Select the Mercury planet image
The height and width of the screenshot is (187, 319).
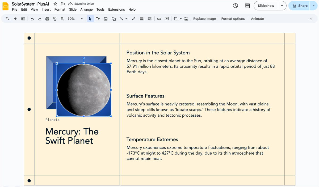coord(84,90)
